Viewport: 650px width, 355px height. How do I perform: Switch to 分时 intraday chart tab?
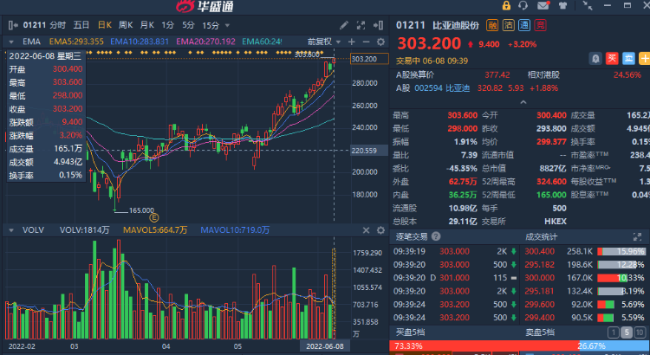[57, 25]
